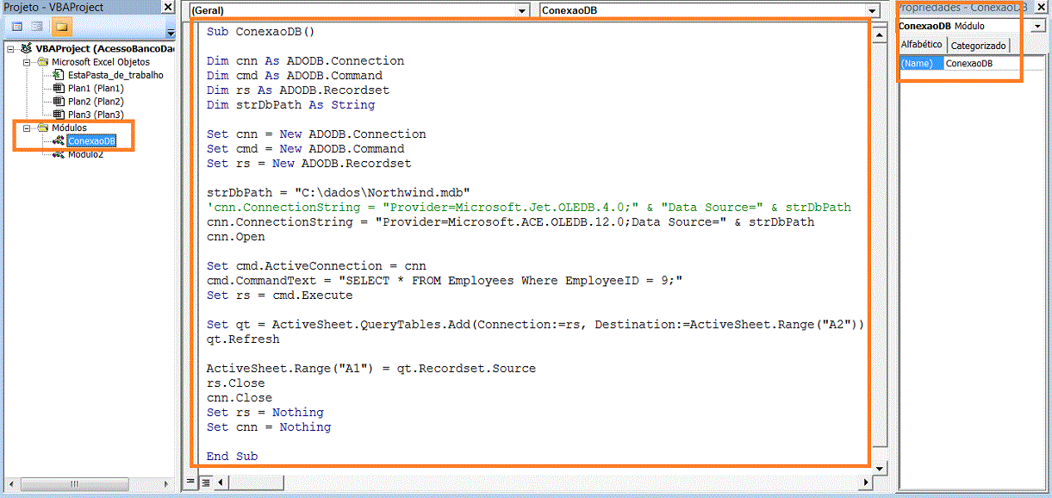Click code editor scroll down arrow
The width and height of the screenshot is (1052, 498).
click(x=880, y=468)
